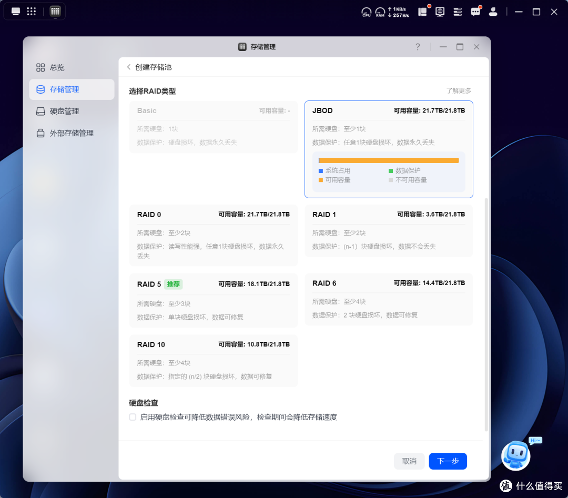This screenshot has width=568, height=498.
Task: Open the 了解更多 link
Action: [459, 90]
